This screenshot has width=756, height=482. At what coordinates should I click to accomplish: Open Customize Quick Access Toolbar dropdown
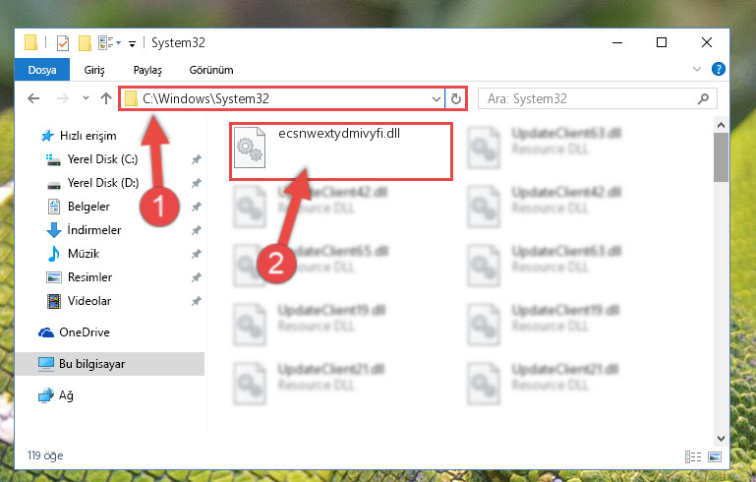pyautogui.click(x=132, y=44)
